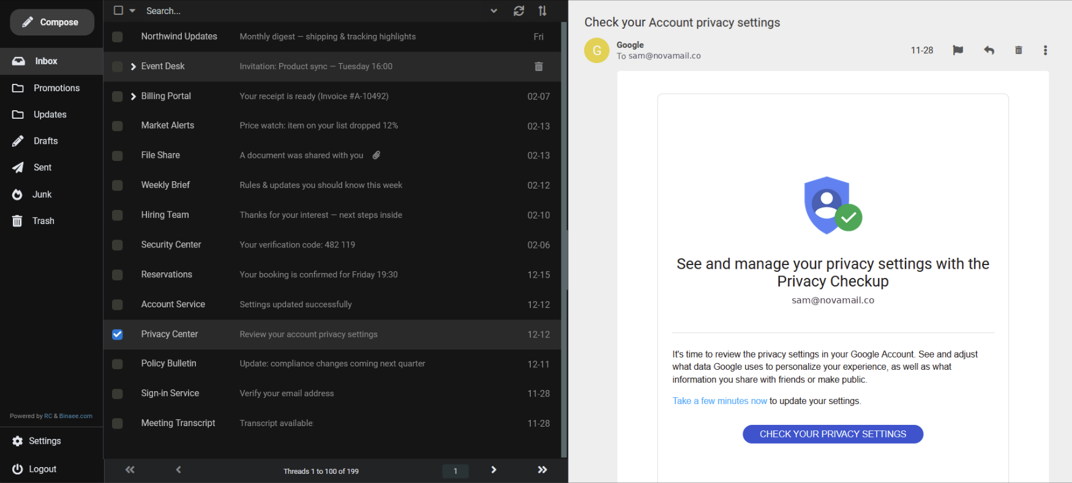Select the Hiring Team message checkbox
This screenshot has height=483, width=1072.
pyautogui.click(x=118, y=215)
